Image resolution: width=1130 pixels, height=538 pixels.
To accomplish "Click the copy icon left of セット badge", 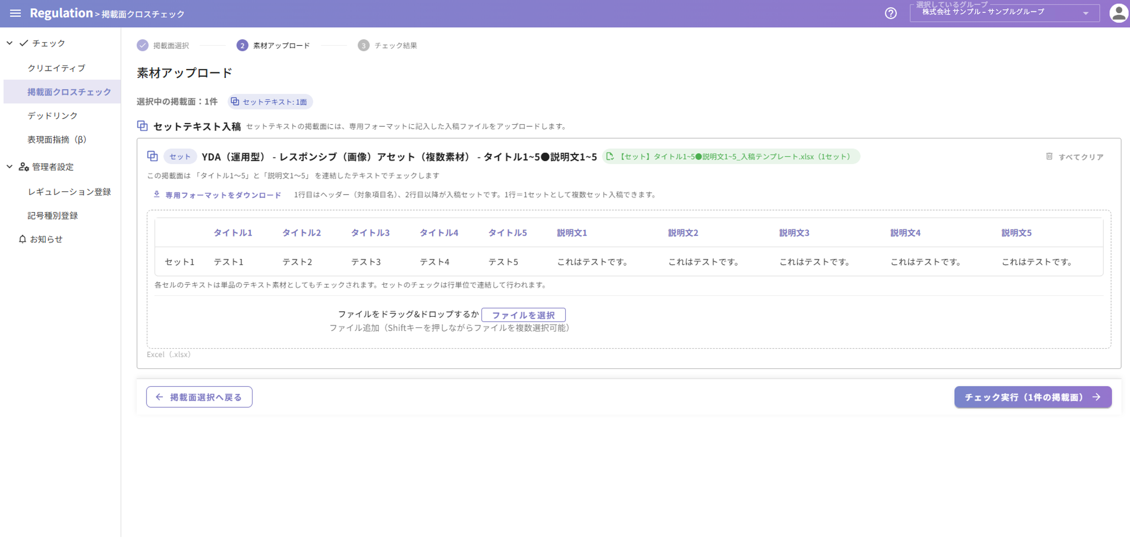I will click(152, 156).
